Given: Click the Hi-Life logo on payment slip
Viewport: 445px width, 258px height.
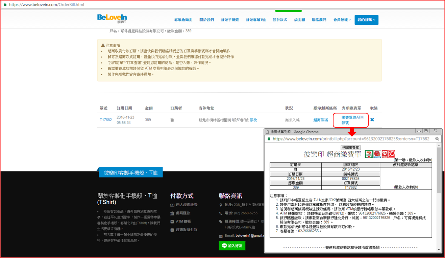Looking at the screenshot, I should click(x=384, y=154).
